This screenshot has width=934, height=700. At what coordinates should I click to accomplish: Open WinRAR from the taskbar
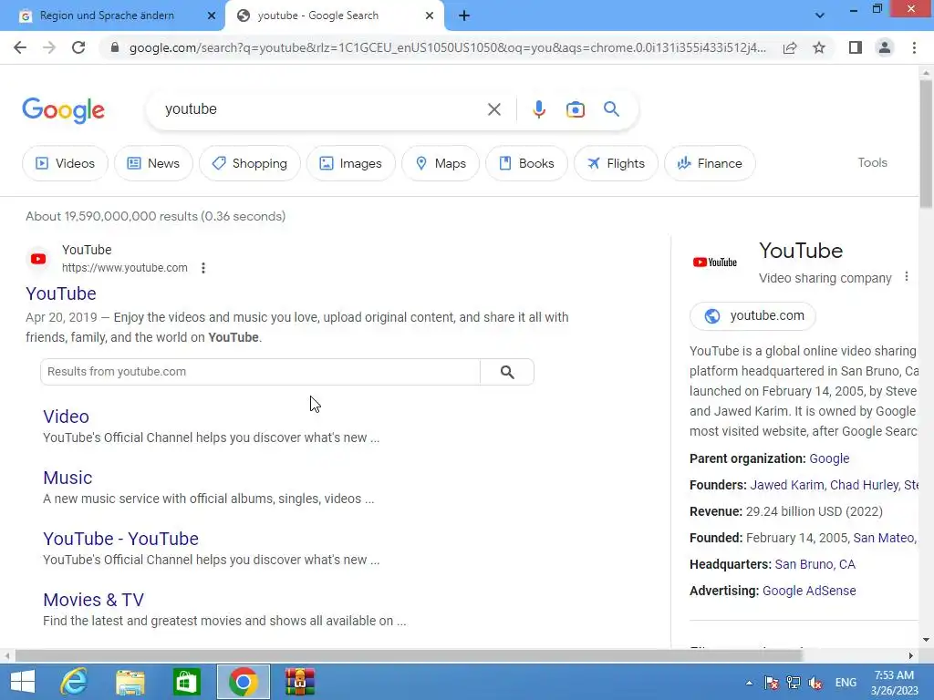click(x=299, y=682)
